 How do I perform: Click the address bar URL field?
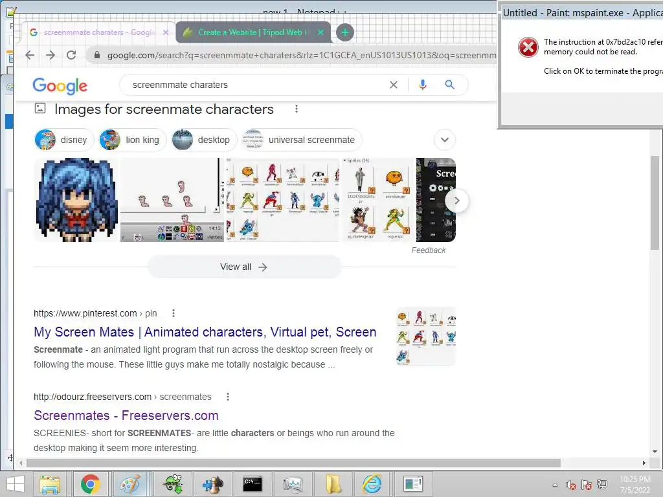(x=301, y=56)
